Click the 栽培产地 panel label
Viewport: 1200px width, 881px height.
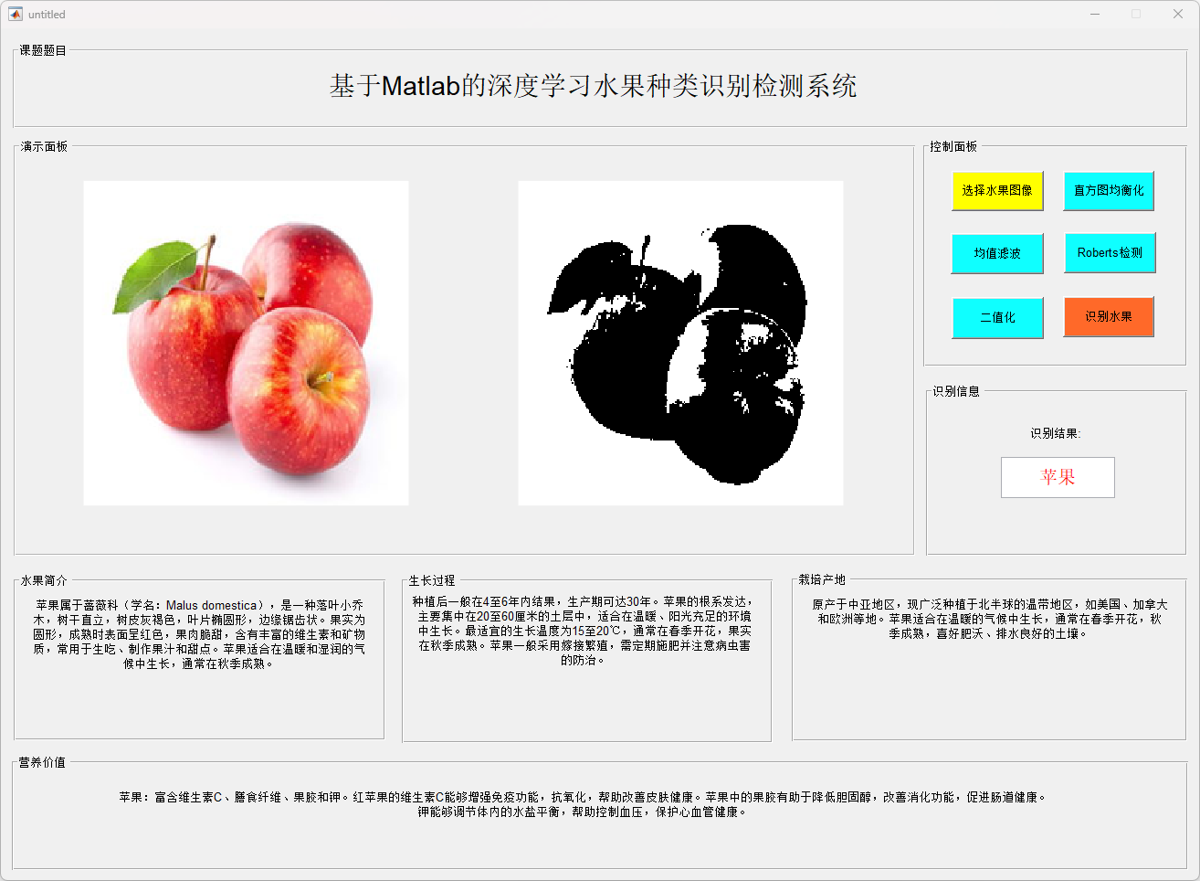pos(822,579)
